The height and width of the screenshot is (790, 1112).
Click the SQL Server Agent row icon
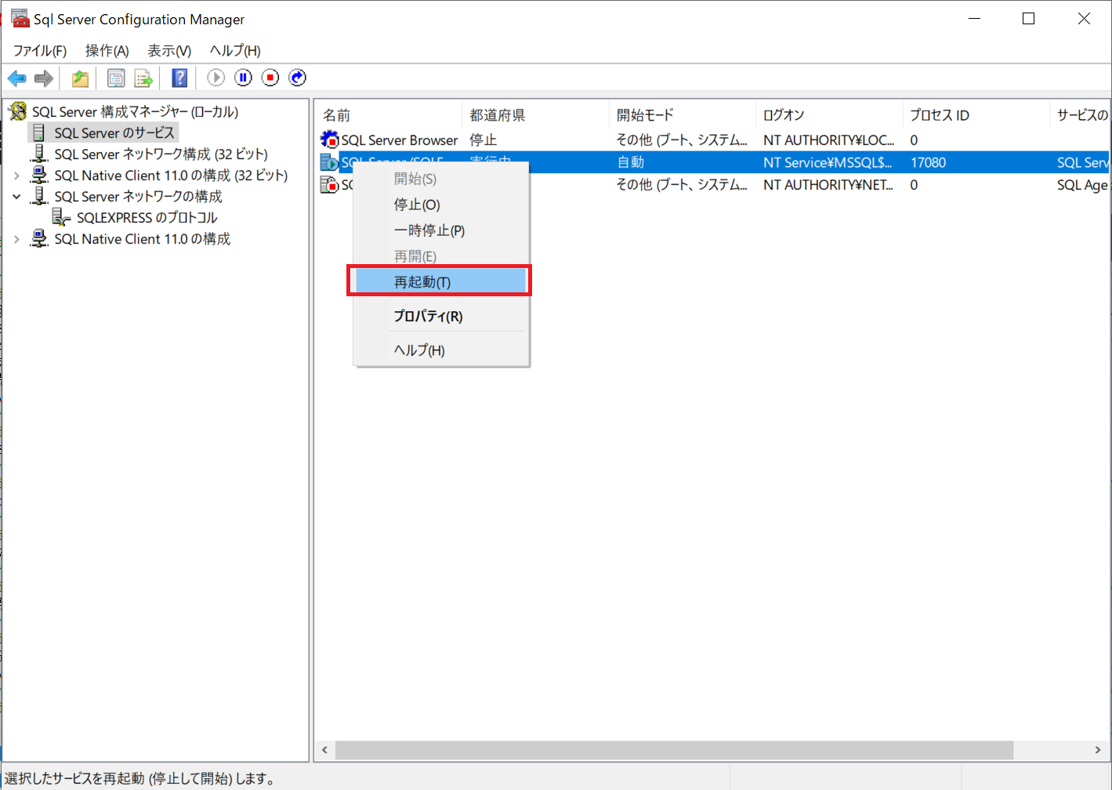click(329, 185)
